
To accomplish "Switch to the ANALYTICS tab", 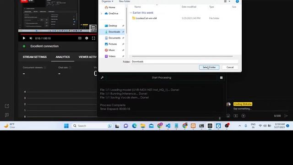I will [x=63, y=57].
